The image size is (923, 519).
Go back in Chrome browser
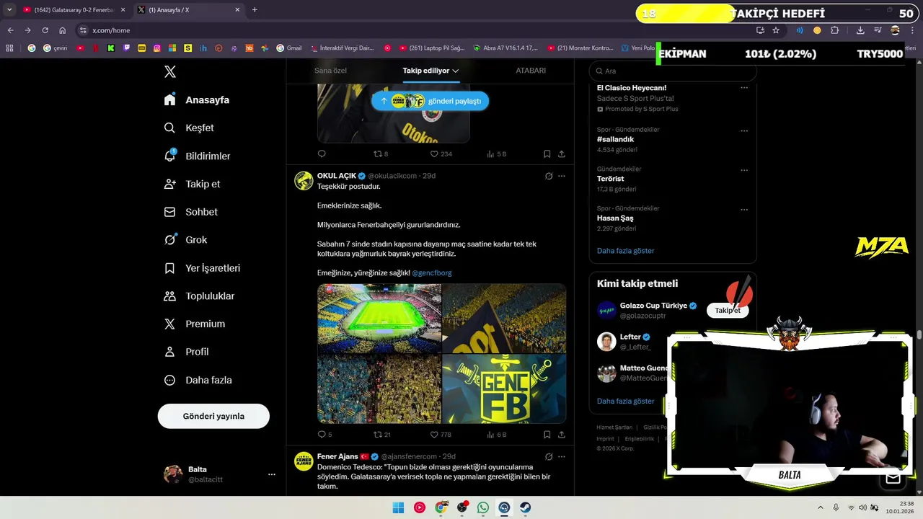[10, 30]
